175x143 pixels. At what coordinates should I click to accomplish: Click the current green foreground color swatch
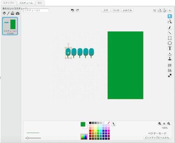(x=83, y=124)
